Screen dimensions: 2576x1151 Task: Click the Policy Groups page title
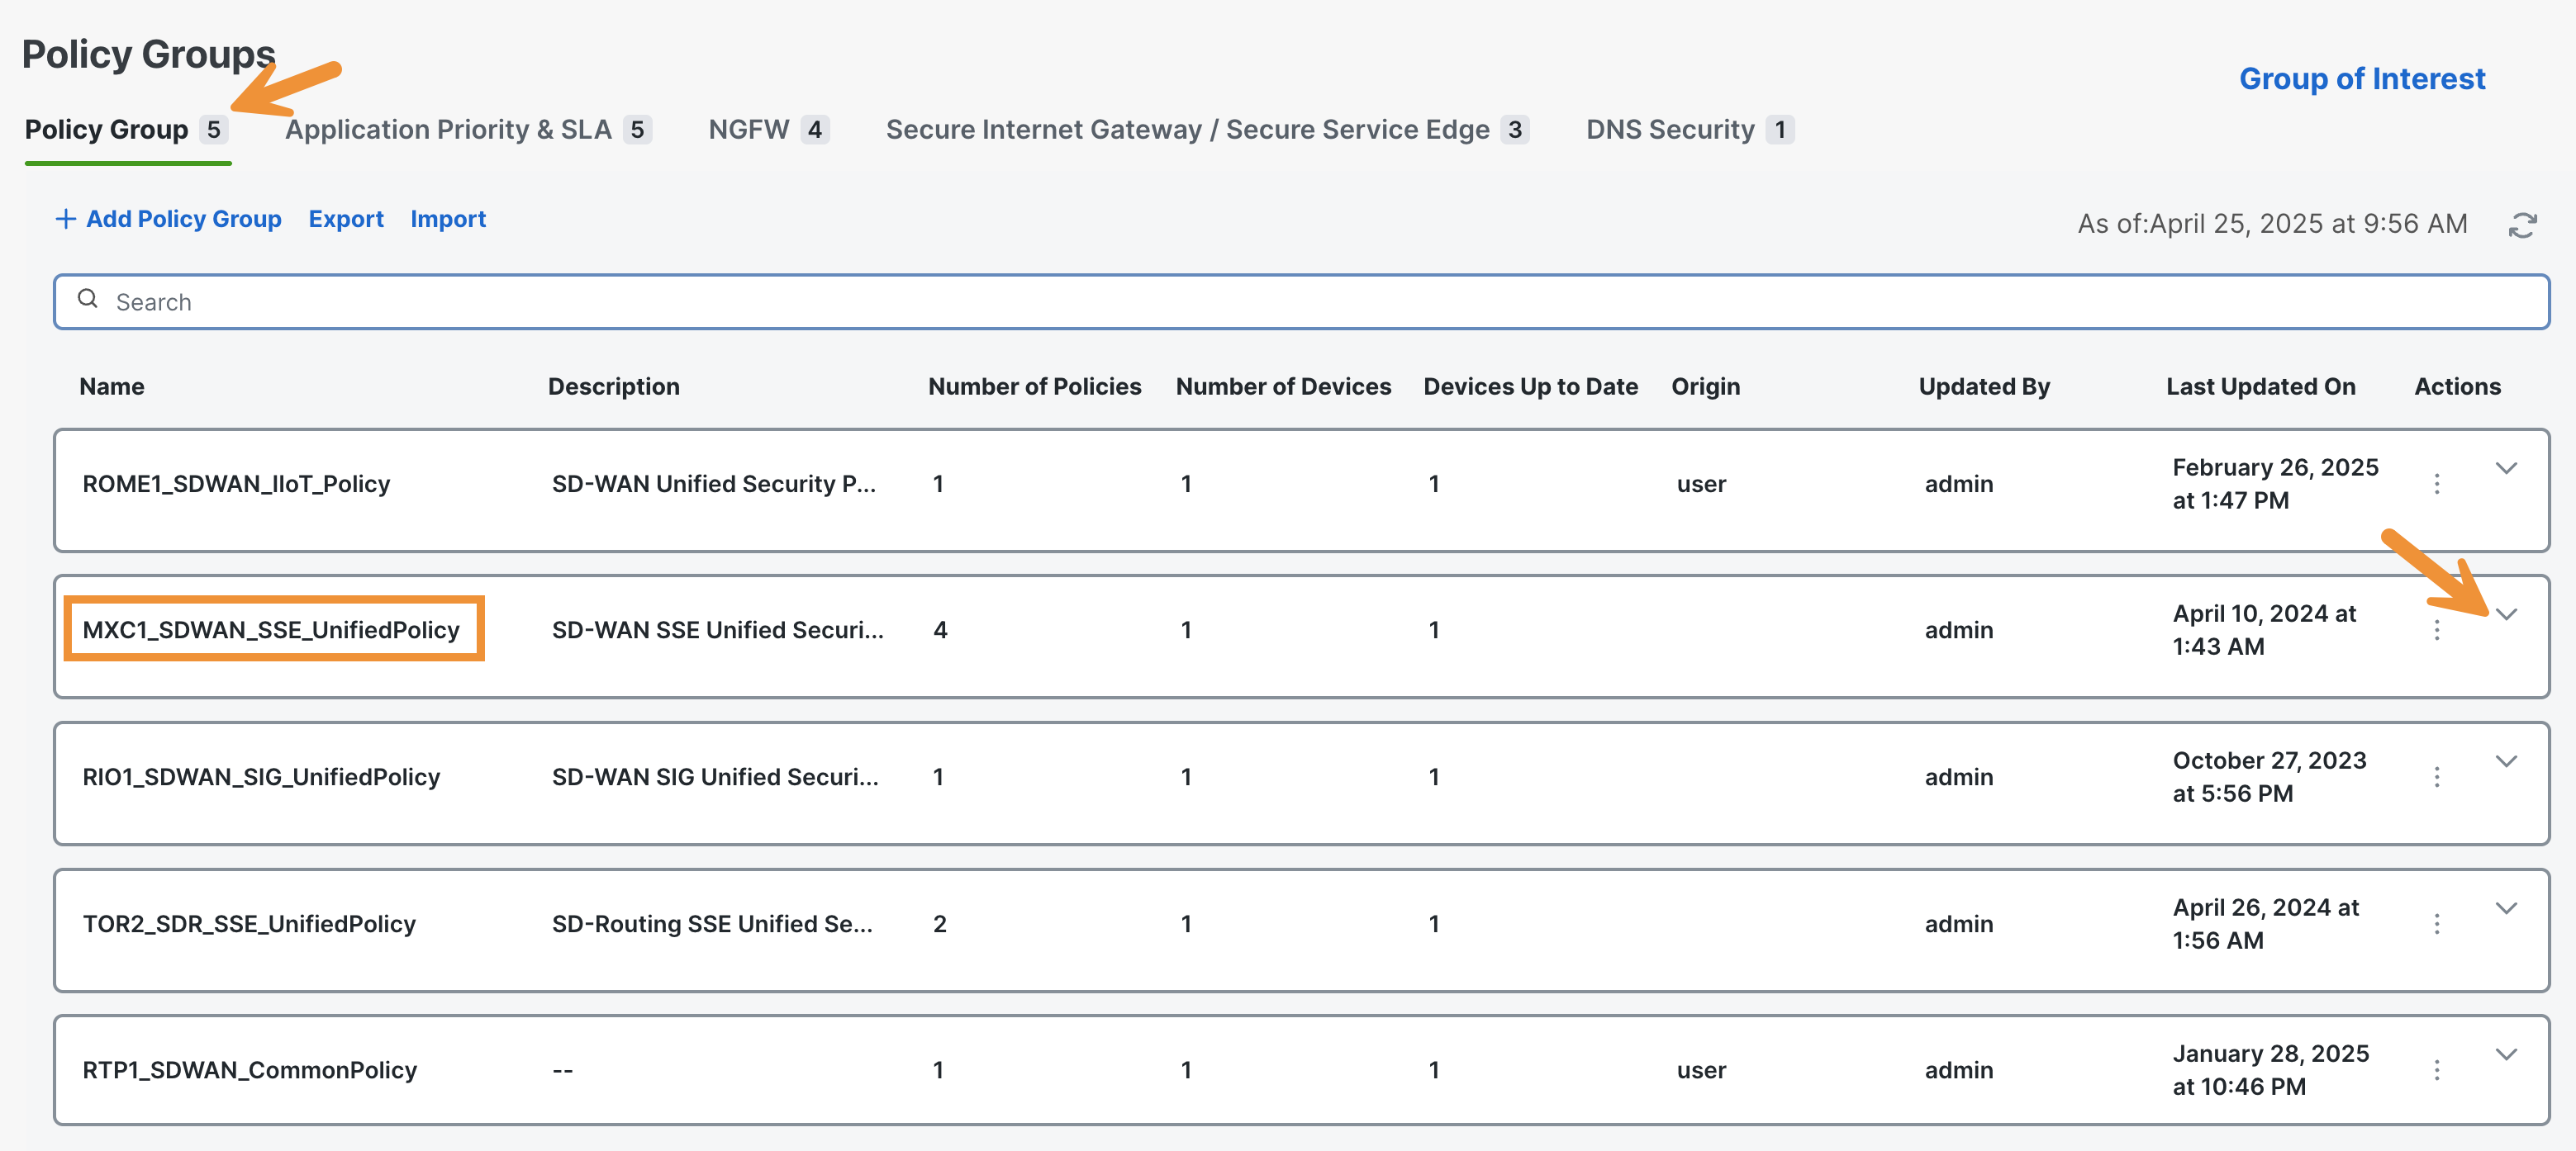pos(148,54)
